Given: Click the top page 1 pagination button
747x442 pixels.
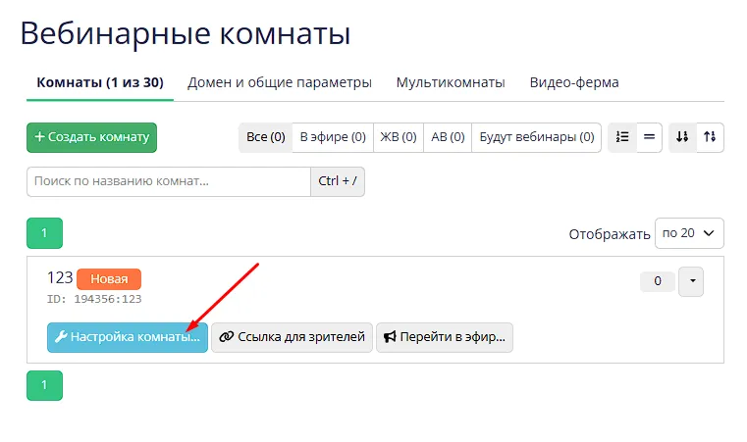Looking at the screenshot, I should coord(44,233).
